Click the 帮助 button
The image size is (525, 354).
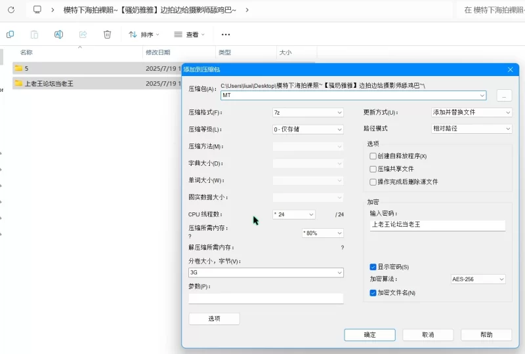[486, 334]
